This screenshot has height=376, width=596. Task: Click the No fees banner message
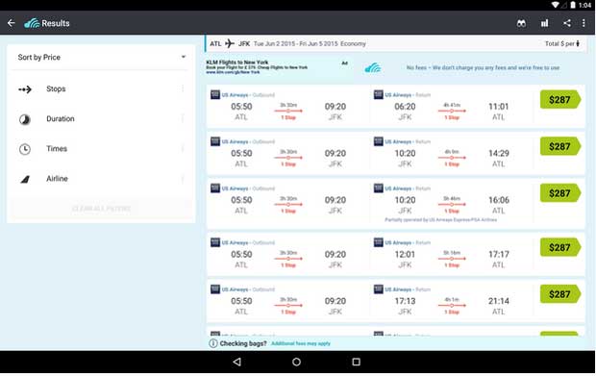(483, 67)
